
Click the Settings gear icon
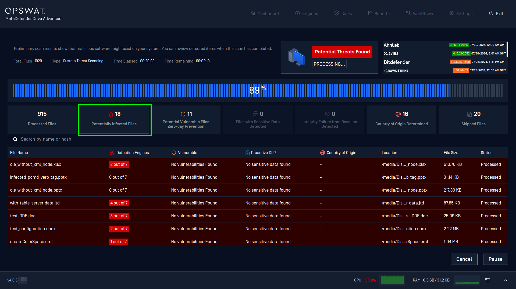[x=451, y=13]
